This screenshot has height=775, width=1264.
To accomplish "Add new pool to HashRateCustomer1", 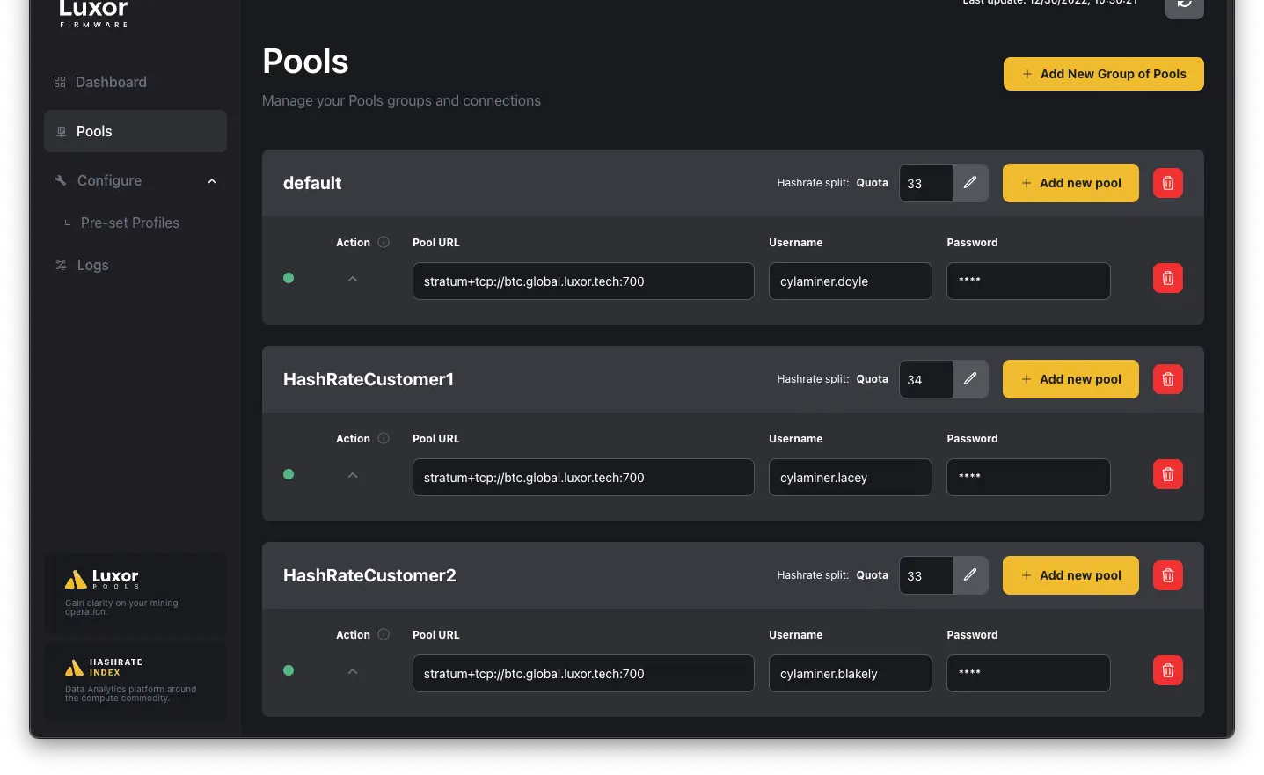I will click(x=1070, y=379).
